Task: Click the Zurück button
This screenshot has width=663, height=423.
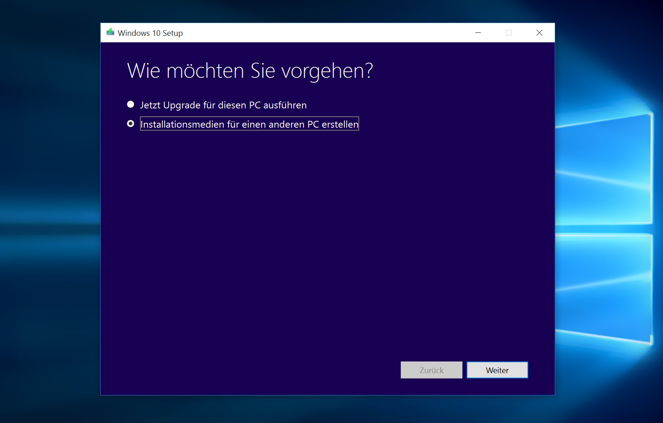Action: tap(431, 370)
